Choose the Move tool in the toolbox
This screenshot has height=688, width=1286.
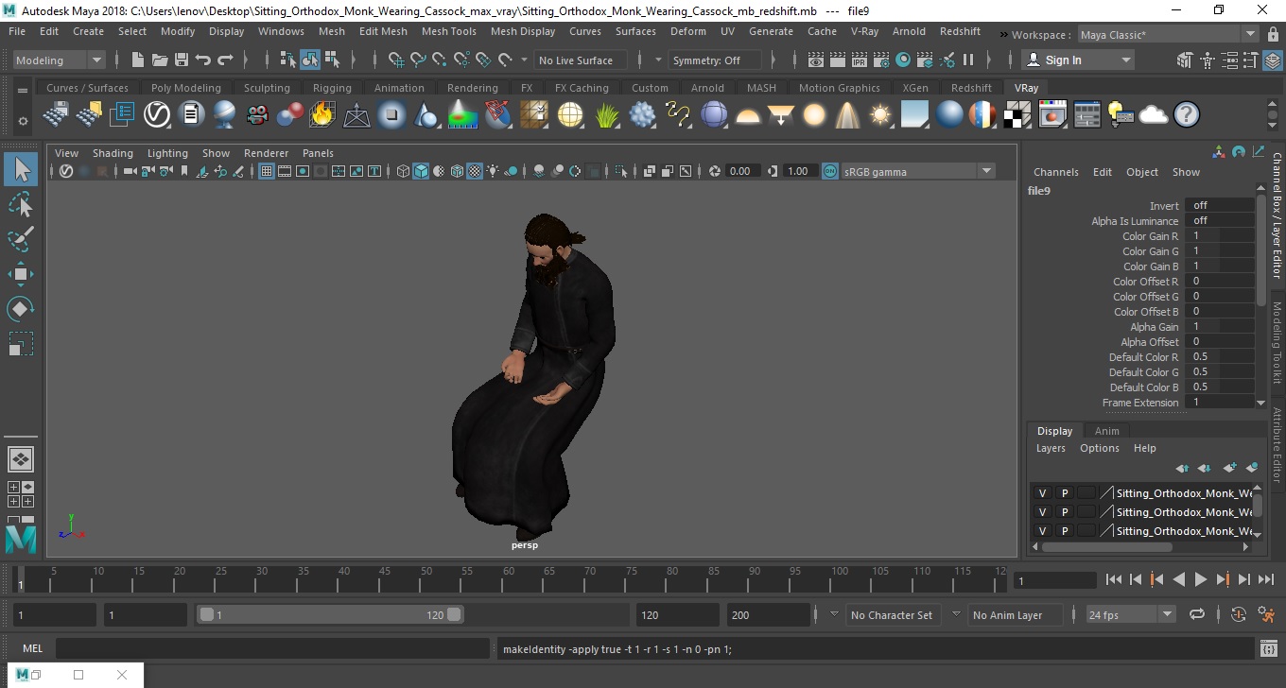tap(21, 274)
